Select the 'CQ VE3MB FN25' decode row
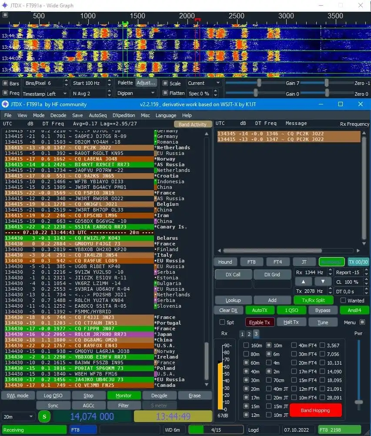The image size is (371, 436). 80,385
